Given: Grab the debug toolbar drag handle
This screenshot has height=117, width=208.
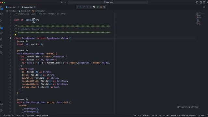Looking at the screenshot, I should (x=78, y=7).
